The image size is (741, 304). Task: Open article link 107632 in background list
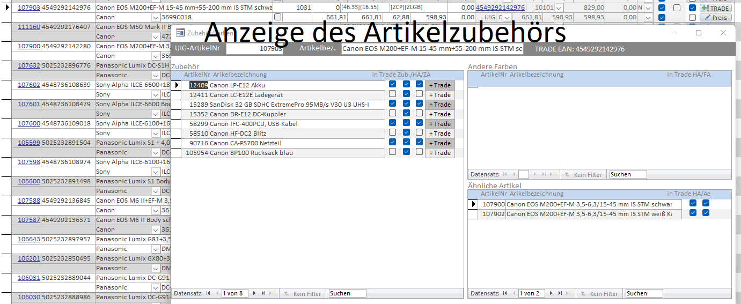click(29, 66)
